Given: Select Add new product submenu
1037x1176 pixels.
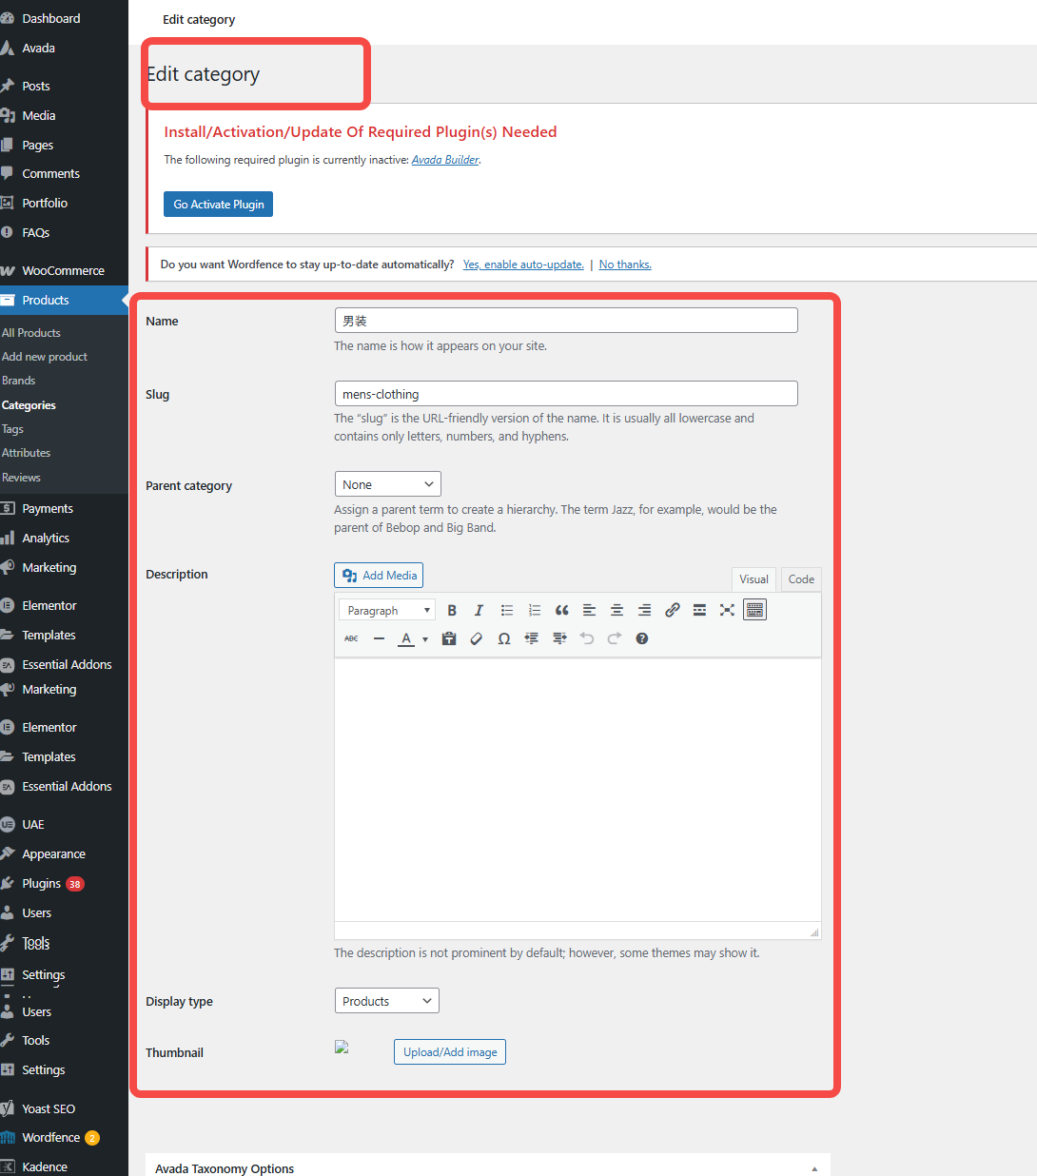Looking at the screenshot, I should (x=45, y=357).
